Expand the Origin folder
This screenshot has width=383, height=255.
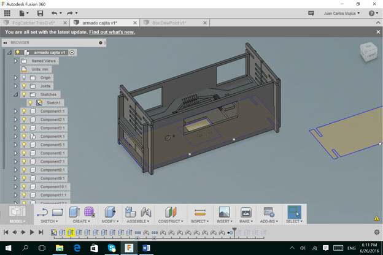(x=15, y=78)
